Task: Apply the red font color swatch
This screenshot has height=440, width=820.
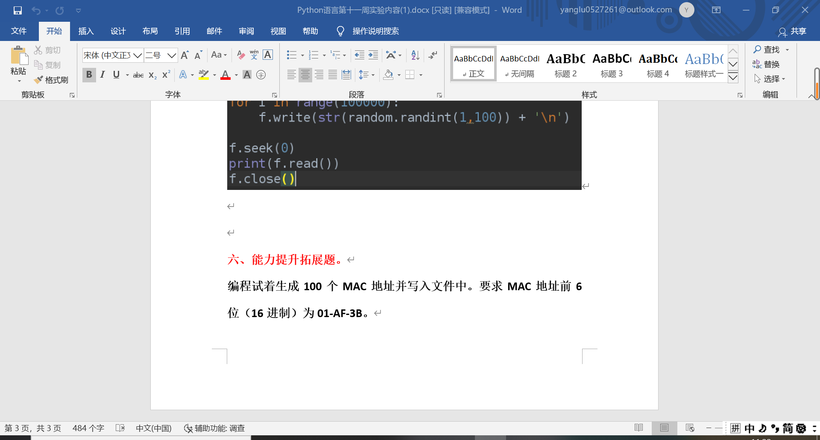Action: click(225, 75)
